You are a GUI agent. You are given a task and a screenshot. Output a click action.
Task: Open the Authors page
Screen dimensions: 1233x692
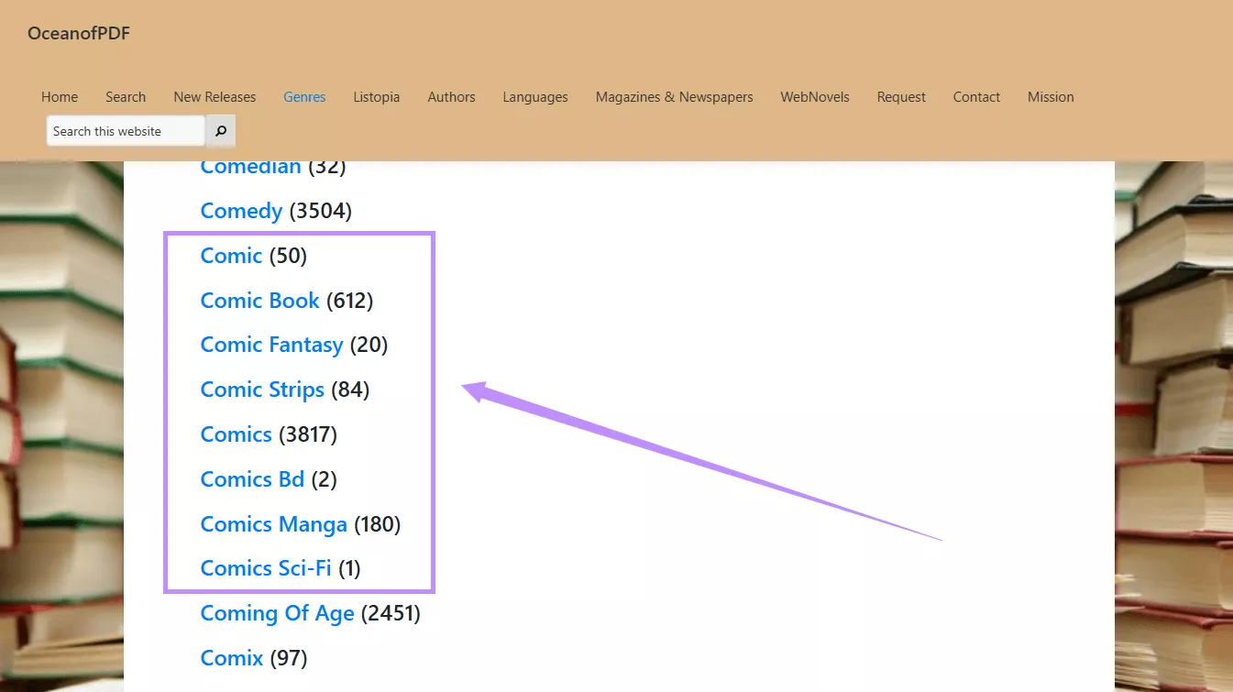[450, 96]
